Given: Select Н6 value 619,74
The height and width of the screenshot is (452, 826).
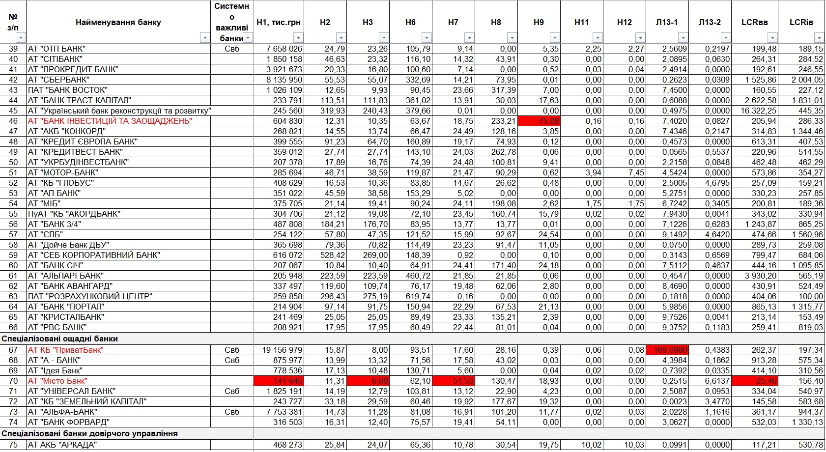Looking at the screenshot, I should (x=418, y=296).
